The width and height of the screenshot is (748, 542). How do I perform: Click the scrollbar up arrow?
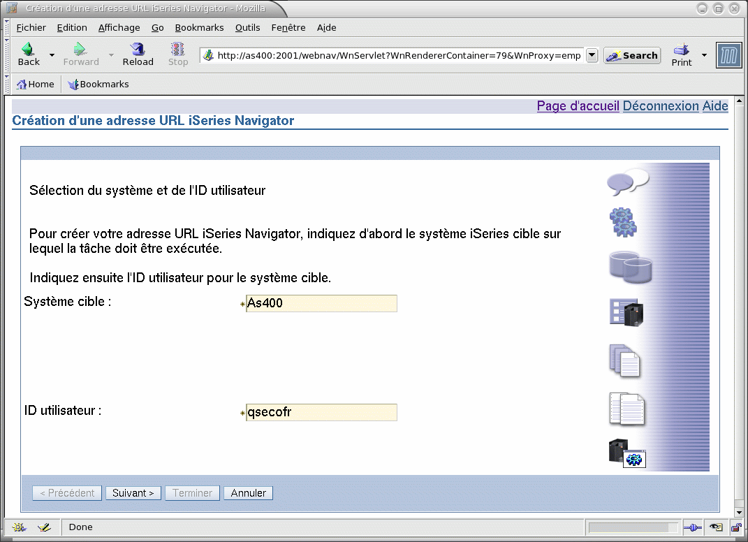739,101
